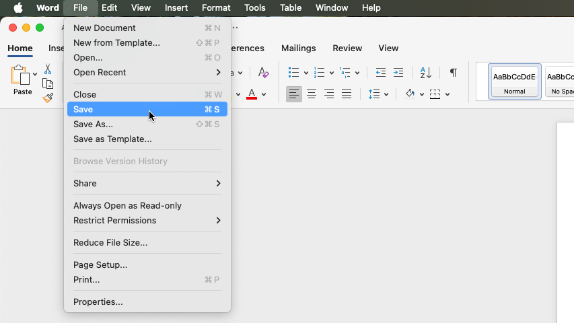The width and height of the screenshot is (574, 323).
Task: Expand bullet list style dropdown arrow
Action: pyautogui.click(x=306, y=73)
